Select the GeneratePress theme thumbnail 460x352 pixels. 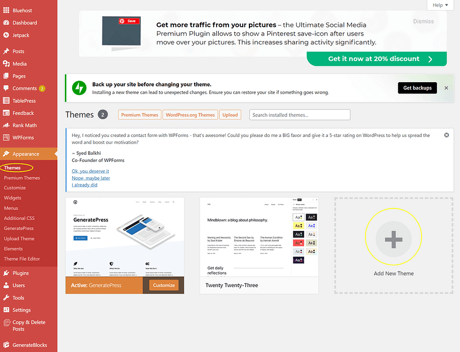point(125,237)
